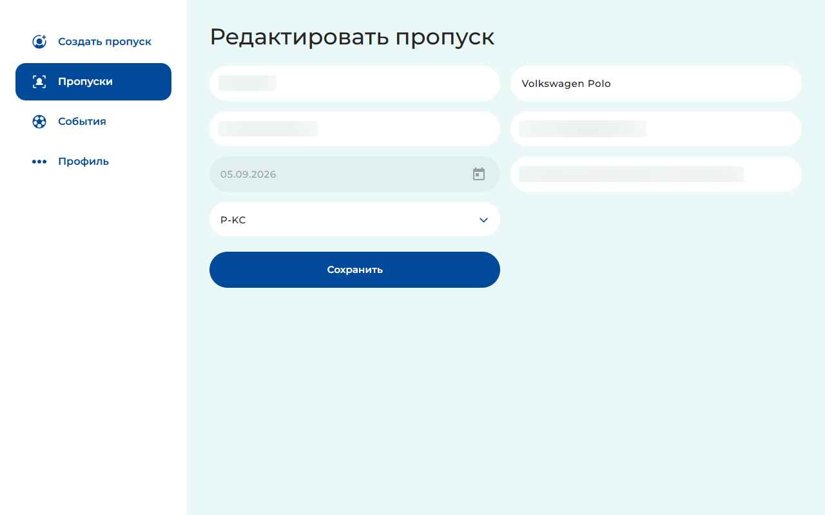Click the Сохранить button
The width and height of the screenshot is (825, 515).
click(x=354, y=270)
